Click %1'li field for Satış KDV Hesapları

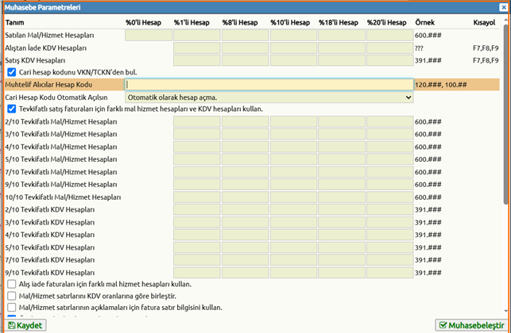click(197, 60)
